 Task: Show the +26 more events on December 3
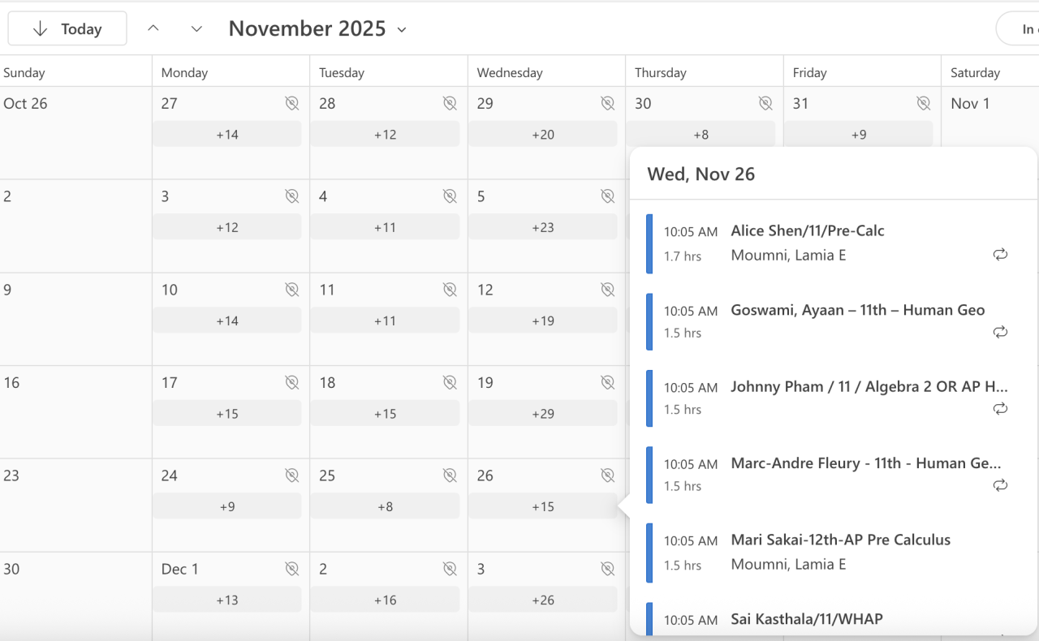click(542, 600)
